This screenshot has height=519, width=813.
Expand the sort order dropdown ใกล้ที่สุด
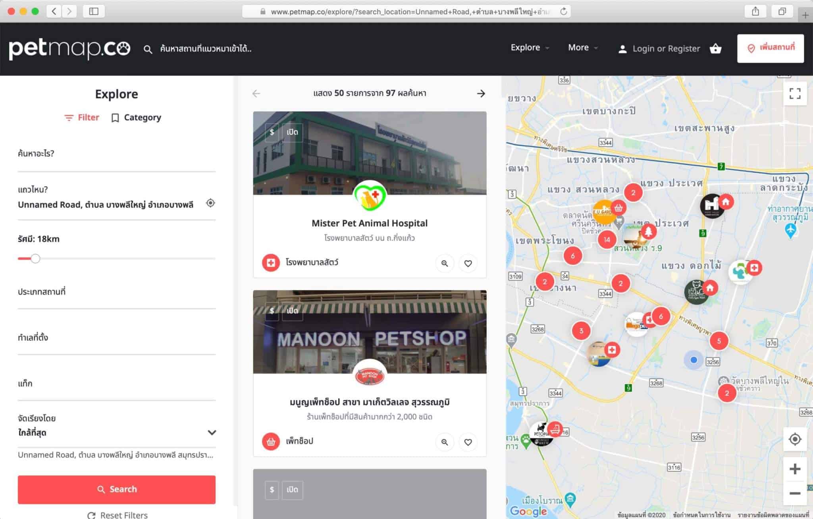point(117,433)
